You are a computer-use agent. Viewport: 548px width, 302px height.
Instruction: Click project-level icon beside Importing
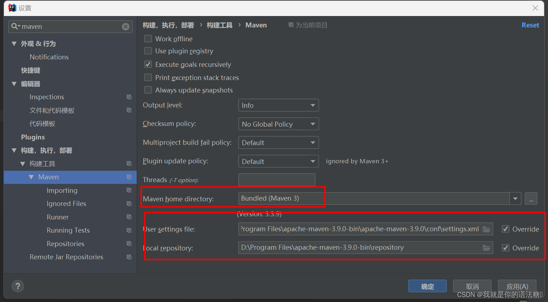[x=129, y=190]
